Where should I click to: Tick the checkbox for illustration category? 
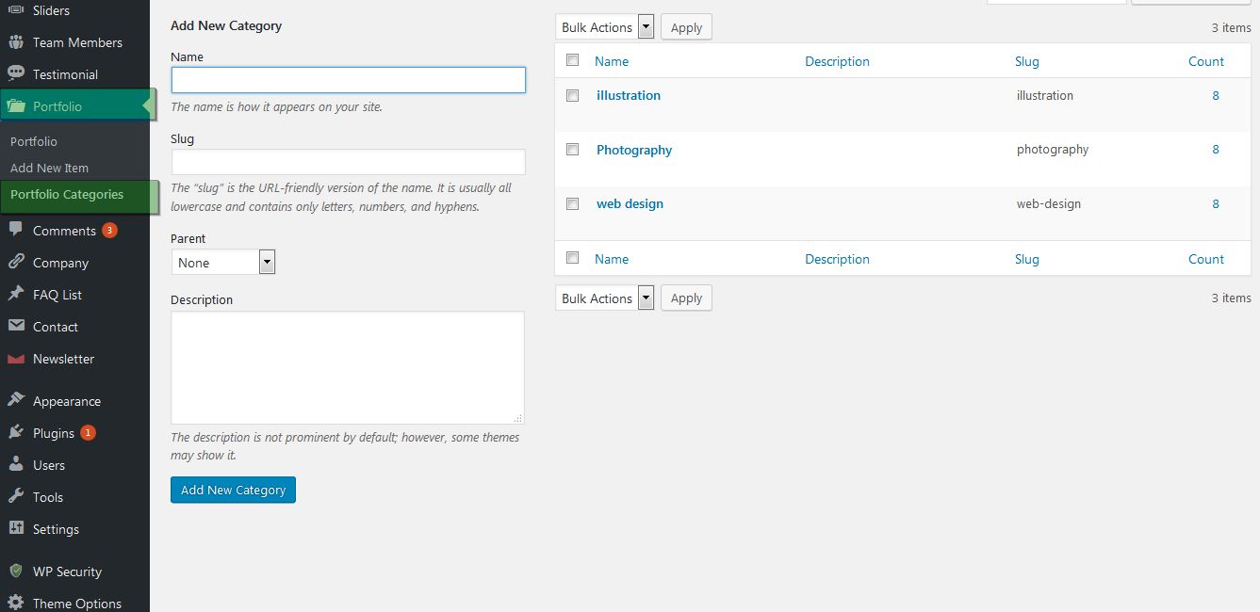(572, 95)
